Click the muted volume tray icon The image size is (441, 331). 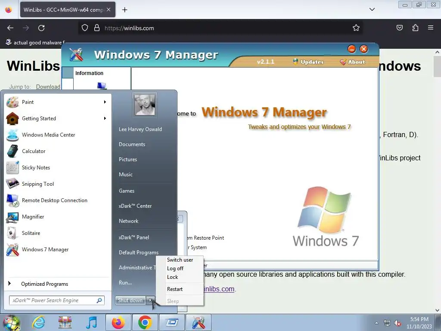398,323
